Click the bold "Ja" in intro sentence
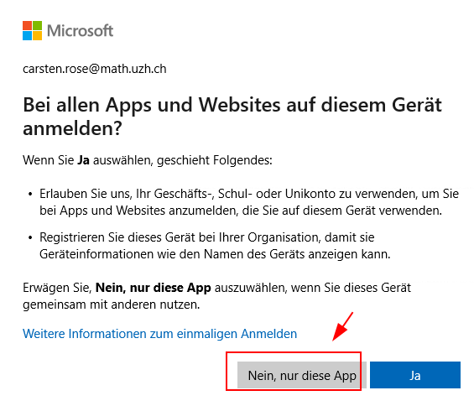 click(x=83, y=160)
